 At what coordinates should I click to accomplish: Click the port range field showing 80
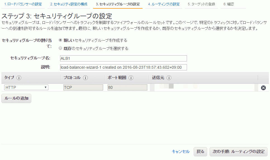(127, 87)
